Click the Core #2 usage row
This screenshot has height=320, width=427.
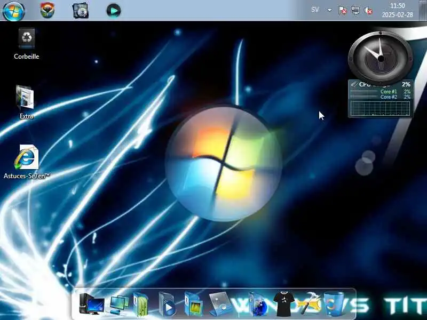pyautogui.click(x=380, y=97)
